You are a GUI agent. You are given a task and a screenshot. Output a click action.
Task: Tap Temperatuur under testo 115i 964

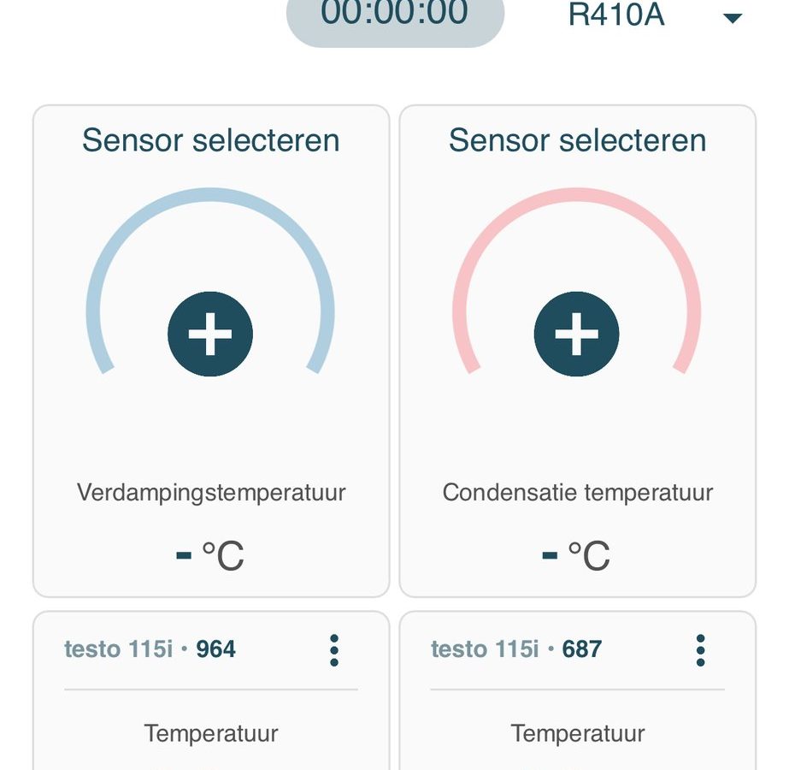(211, 733)
